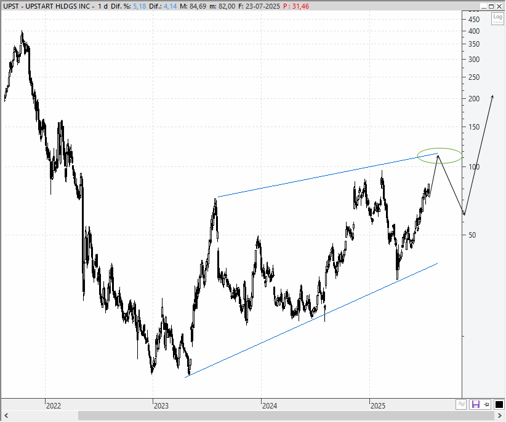Click the 300 price axis label

(x=474, y=59)
